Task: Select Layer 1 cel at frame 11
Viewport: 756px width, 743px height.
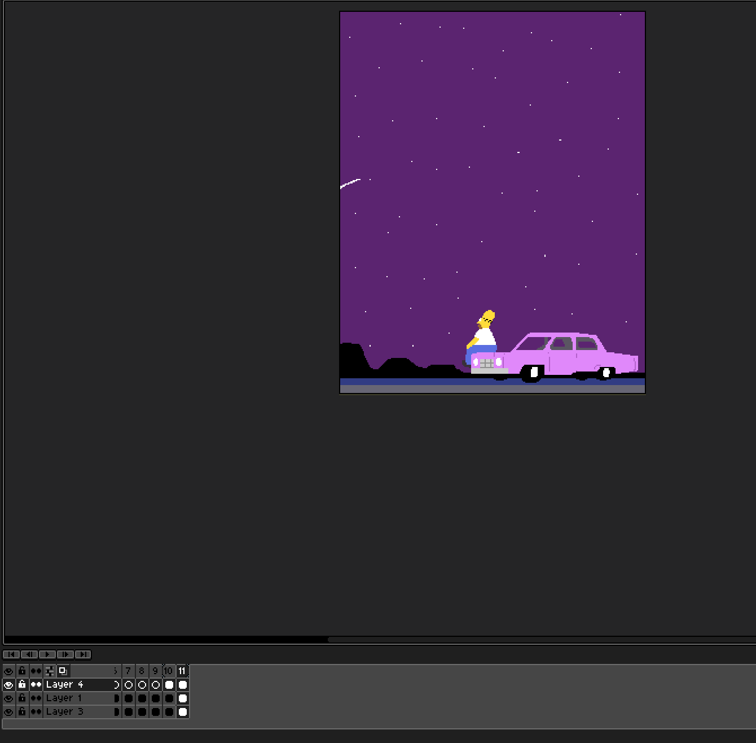Action: click(183, 698)
